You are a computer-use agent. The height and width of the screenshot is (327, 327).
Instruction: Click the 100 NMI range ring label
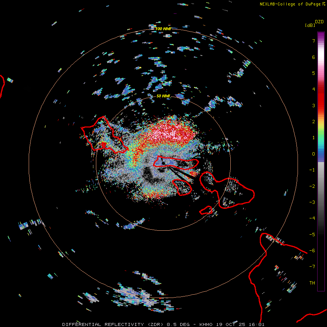pyautogui.click(x=163, y=29)
